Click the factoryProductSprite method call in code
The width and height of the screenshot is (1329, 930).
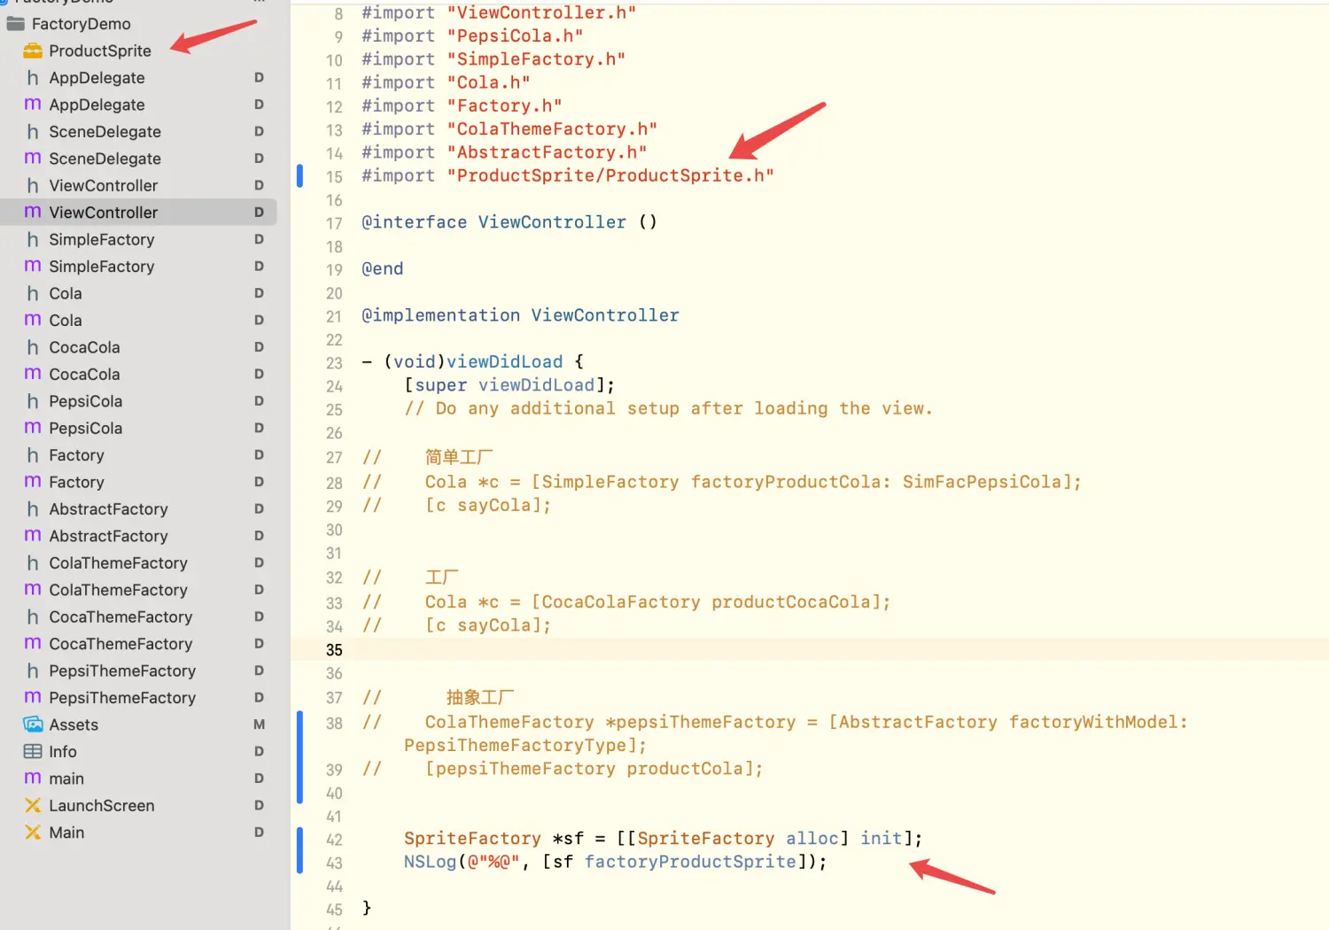pos(690,862)
